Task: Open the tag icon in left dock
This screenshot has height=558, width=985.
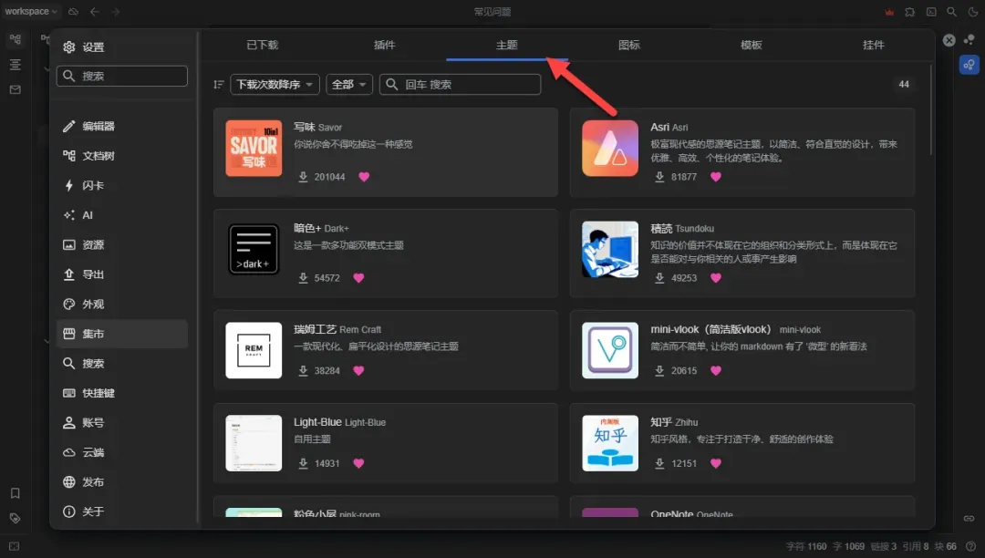Action: tap(16, 519)
